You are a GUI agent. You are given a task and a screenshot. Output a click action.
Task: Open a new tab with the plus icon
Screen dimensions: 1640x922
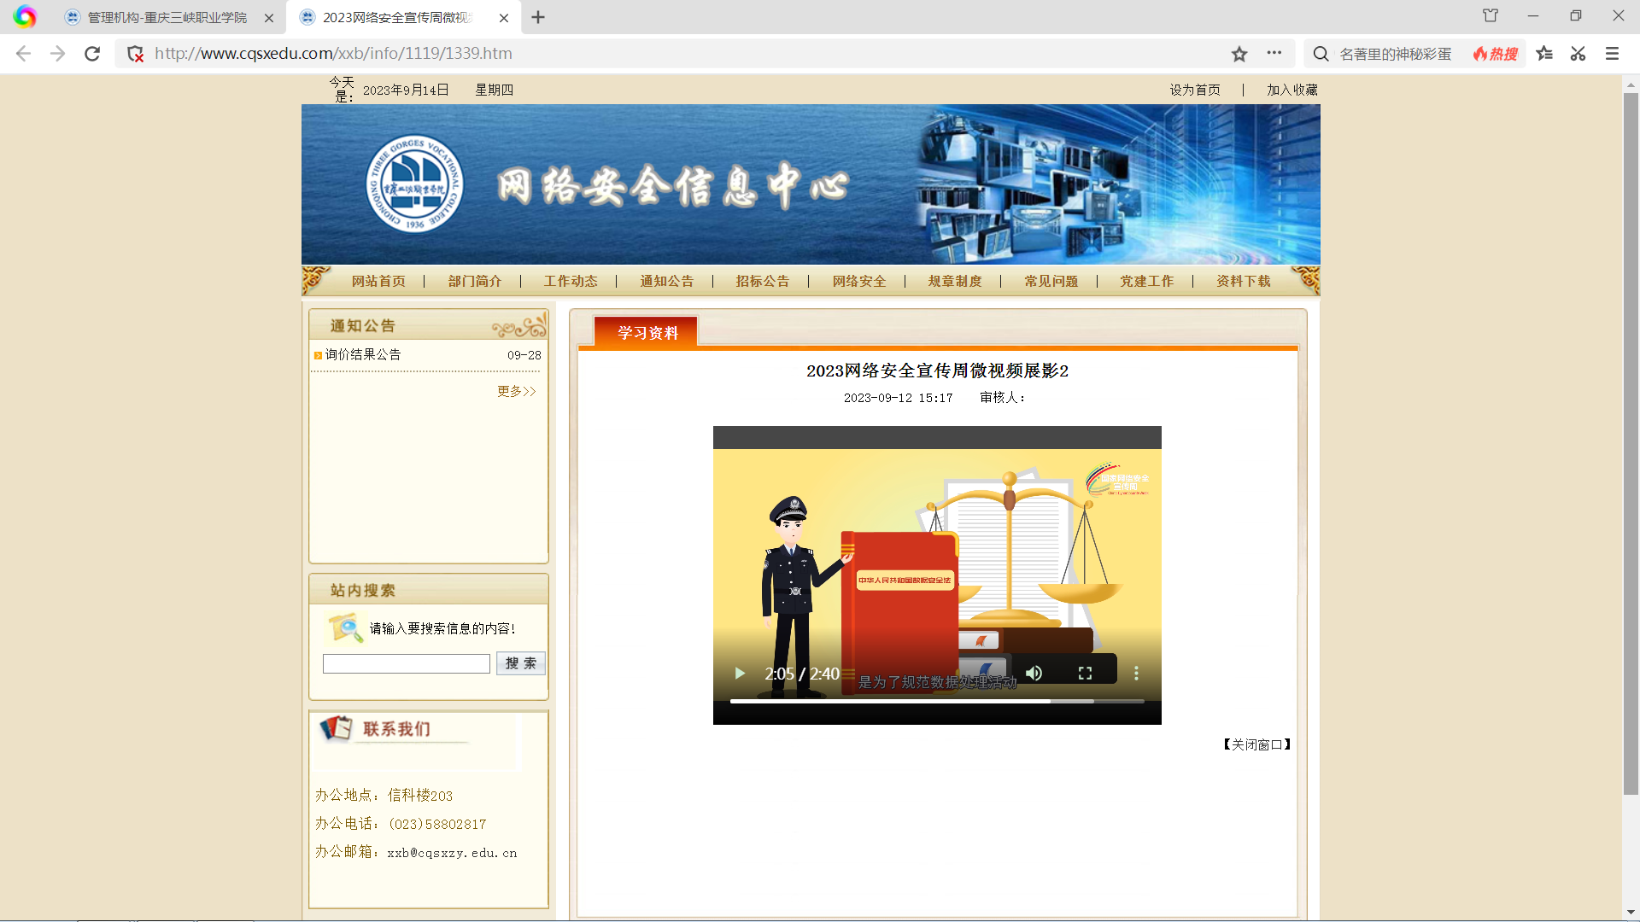tap(538, 17)
